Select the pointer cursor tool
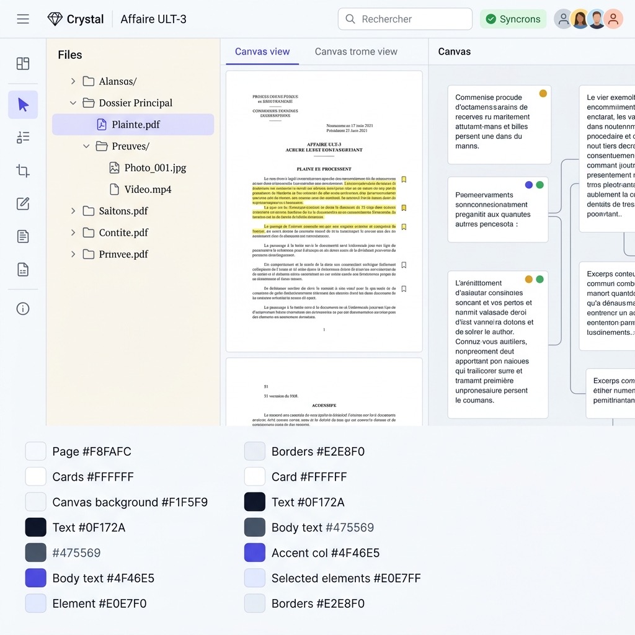This screenshot has height=635, width=635. pyautogui.click(x=23, y=104)
